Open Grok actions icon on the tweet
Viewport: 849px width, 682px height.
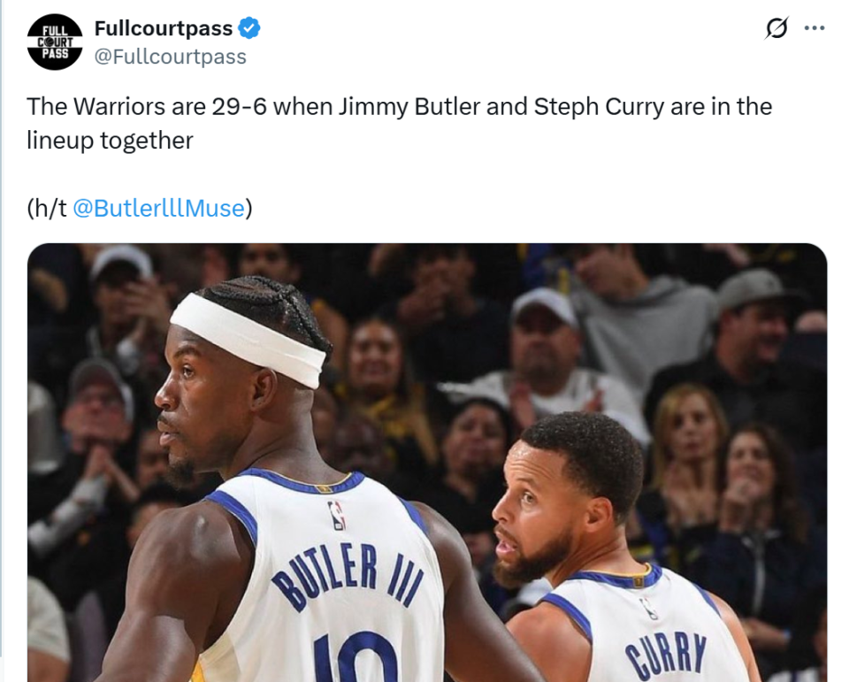pos(776,28)
